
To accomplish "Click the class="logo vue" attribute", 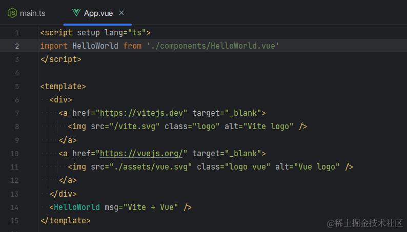I will click(233, 167).
